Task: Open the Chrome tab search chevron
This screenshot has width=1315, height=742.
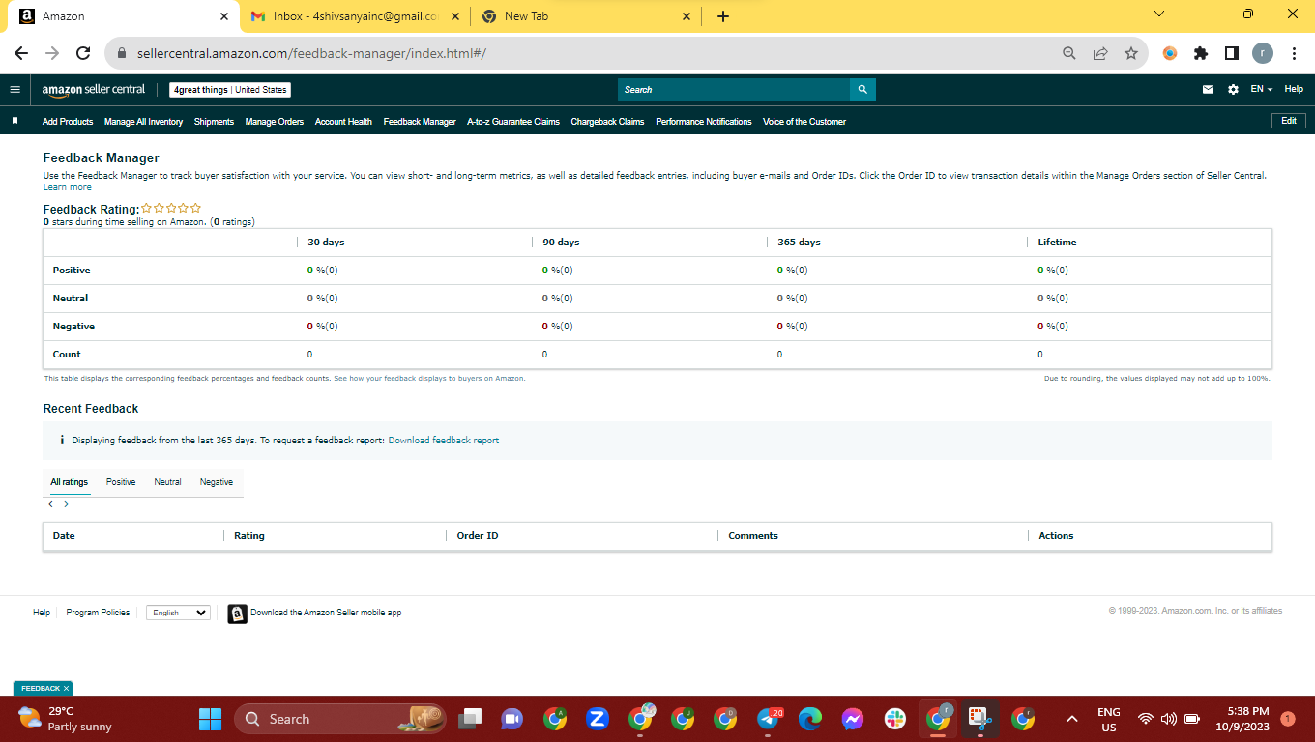Action: click(x=1159, y=14)
